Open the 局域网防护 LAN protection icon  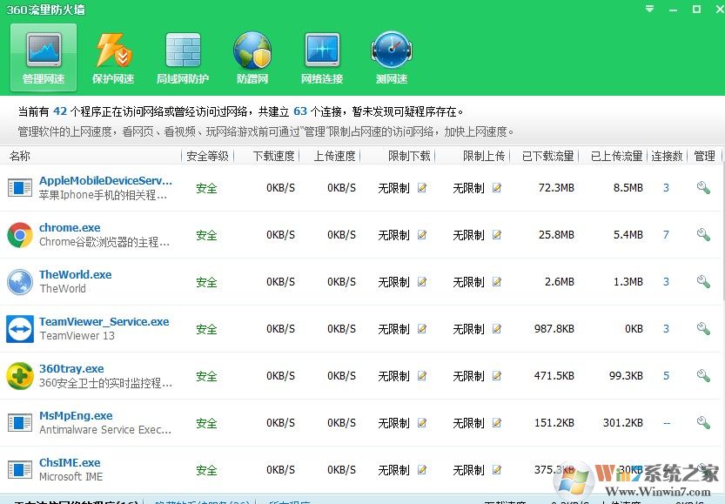(183, 57)
